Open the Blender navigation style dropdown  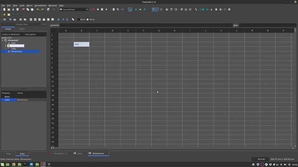point(260,159)
